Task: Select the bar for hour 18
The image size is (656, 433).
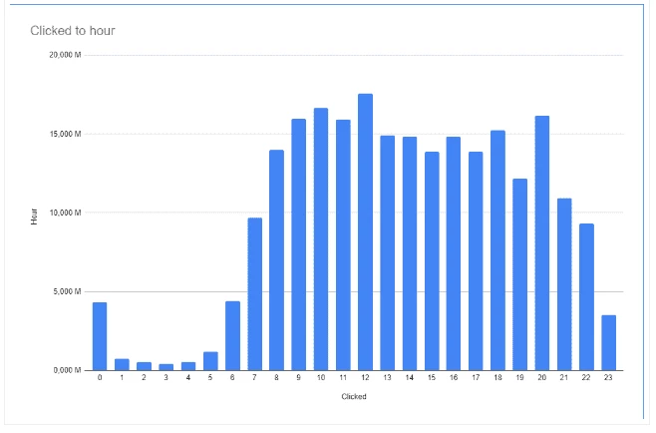Action: [x=497, y=250]
